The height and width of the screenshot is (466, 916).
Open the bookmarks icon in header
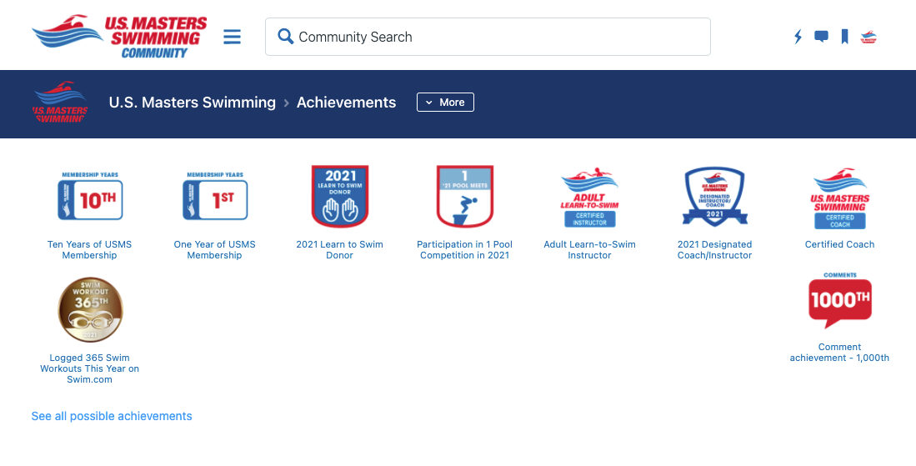coord(844,37)
